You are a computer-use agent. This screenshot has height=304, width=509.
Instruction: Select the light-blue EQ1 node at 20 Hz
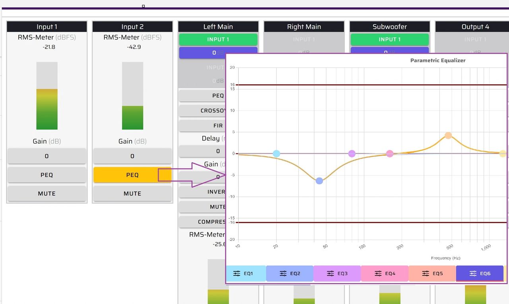pyautogui.click(x=276, y=154)
